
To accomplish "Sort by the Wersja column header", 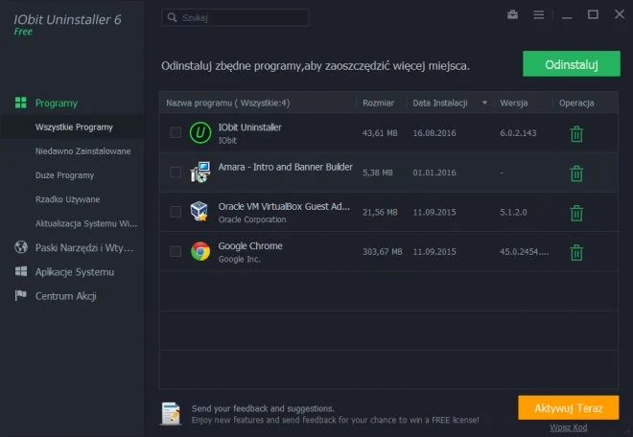I will (513, 103).
